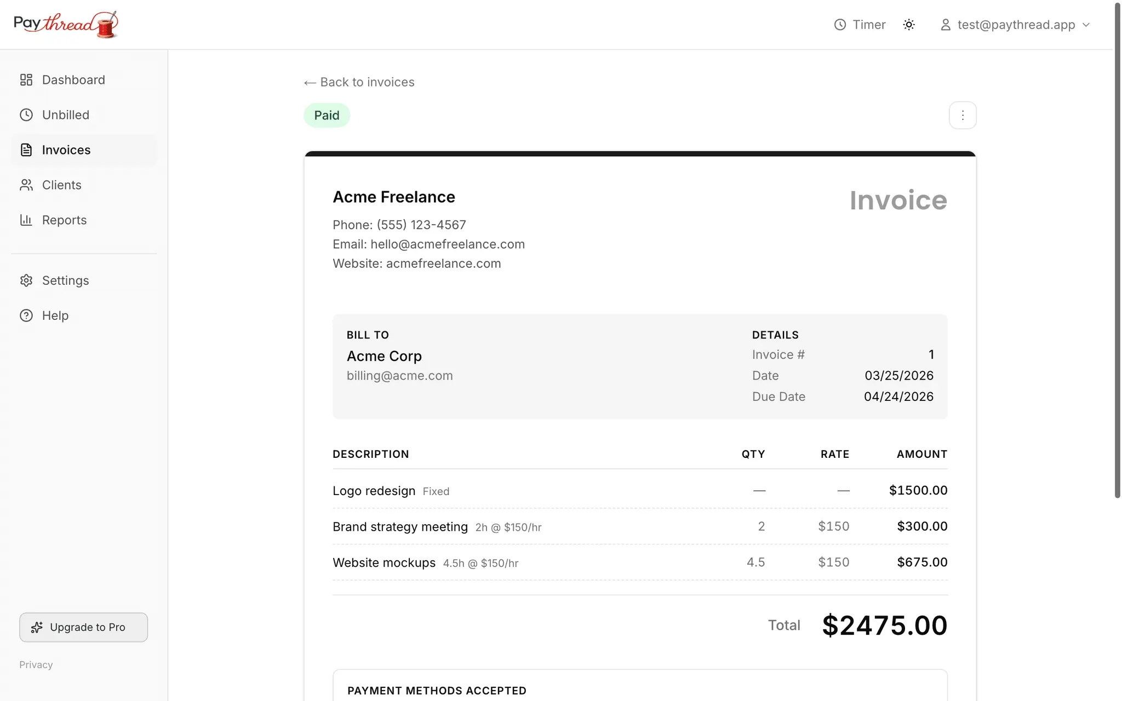The width and height of the screenshot is (1122, 701).
Task: Expand the account dropdown chevron
Action: [x=1086, y=25]
